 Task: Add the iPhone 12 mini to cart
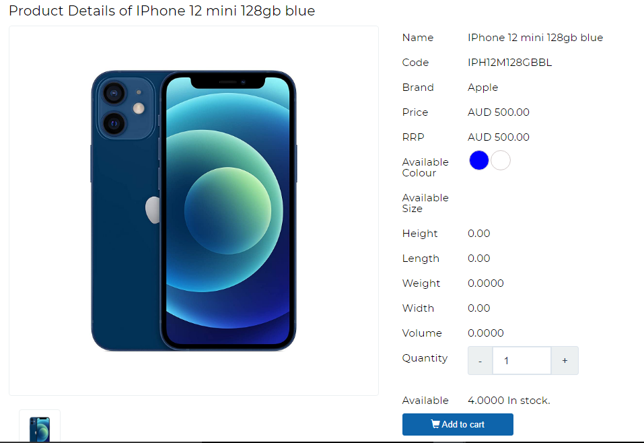(458, 424)
